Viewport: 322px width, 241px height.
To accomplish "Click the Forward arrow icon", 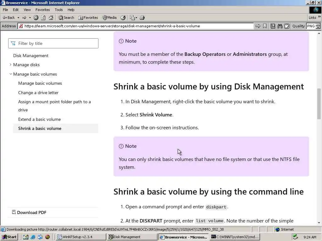I will (x=24, y=18).
